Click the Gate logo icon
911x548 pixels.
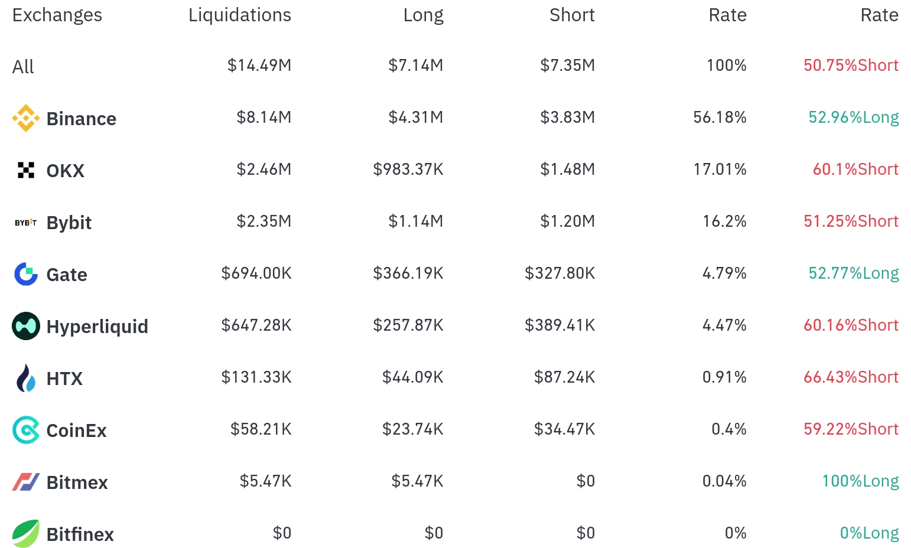pos(26,274)
